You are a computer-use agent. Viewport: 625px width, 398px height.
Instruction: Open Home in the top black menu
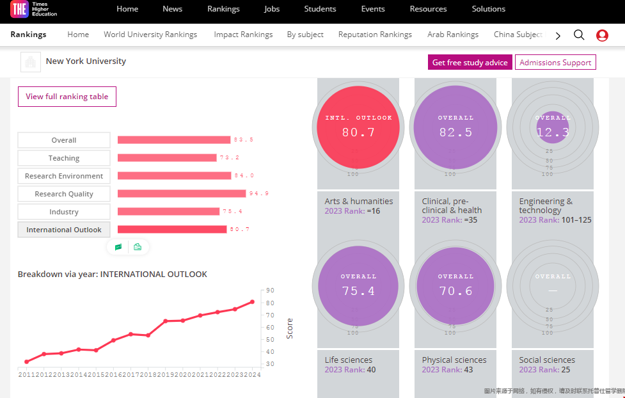[x=127, y=9]
